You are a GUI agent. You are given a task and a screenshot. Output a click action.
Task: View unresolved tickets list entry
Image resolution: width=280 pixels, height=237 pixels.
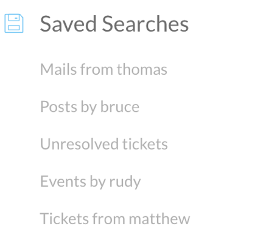[x=104, y=144]
